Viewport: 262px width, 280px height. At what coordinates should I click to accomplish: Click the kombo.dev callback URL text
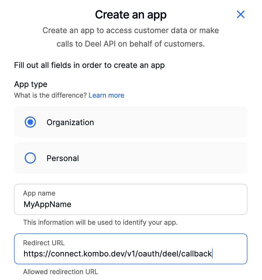[x=118, y=254]
